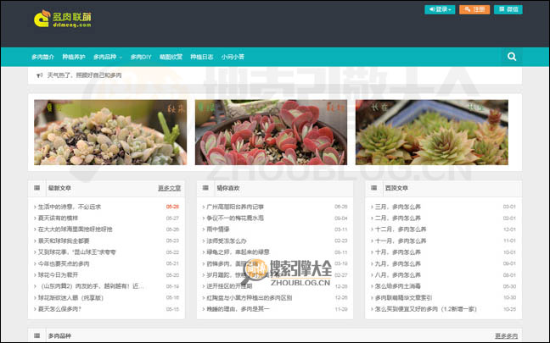The image size is (550, 343).
Task: Click the 微信 button
Action: point(508,9)
